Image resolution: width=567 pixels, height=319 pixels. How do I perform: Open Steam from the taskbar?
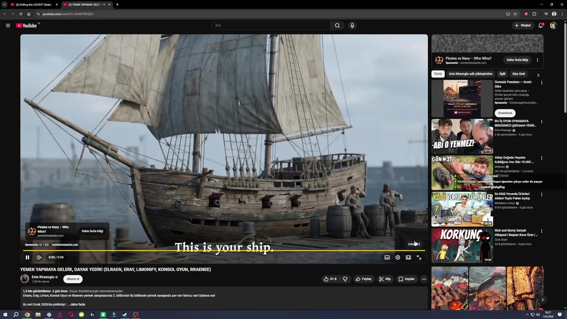(124, 315)
